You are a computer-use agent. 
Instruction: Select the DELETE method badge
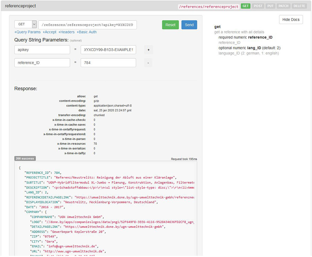299,6
